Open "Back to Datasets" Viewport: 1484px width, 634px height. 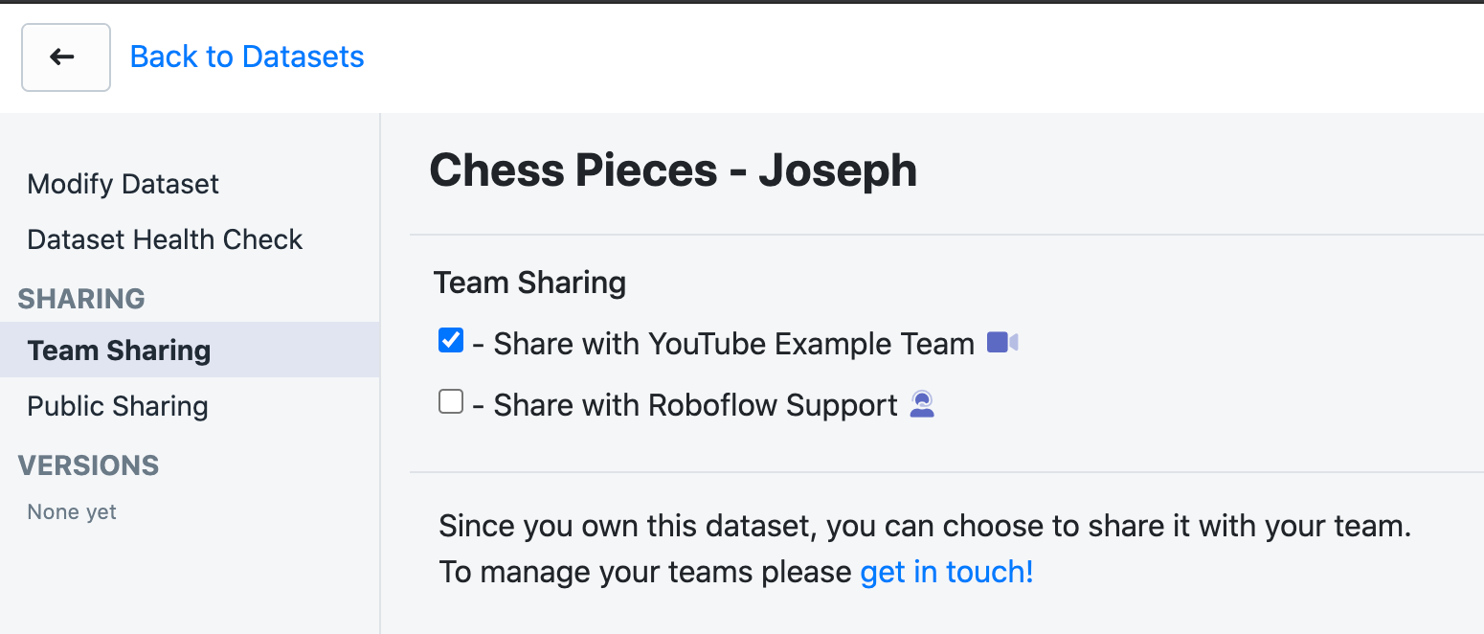click(x=246, y=57)
